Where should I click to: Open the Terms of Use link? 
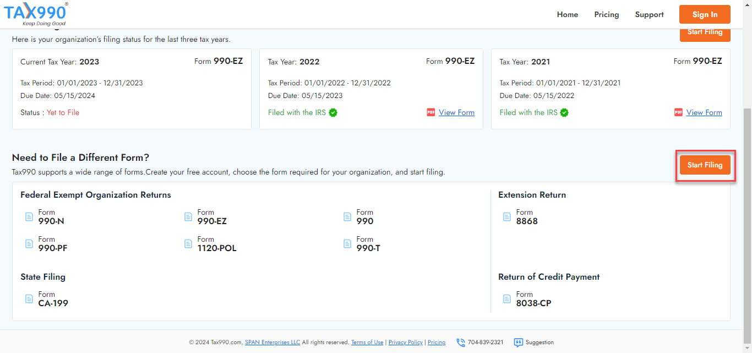click(367, 343)
